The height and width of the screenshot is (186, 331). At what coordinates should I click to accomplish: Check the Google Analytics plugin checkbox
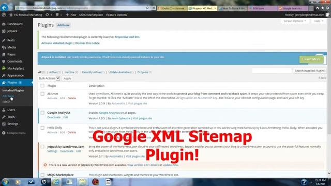[x=42, y=113]
